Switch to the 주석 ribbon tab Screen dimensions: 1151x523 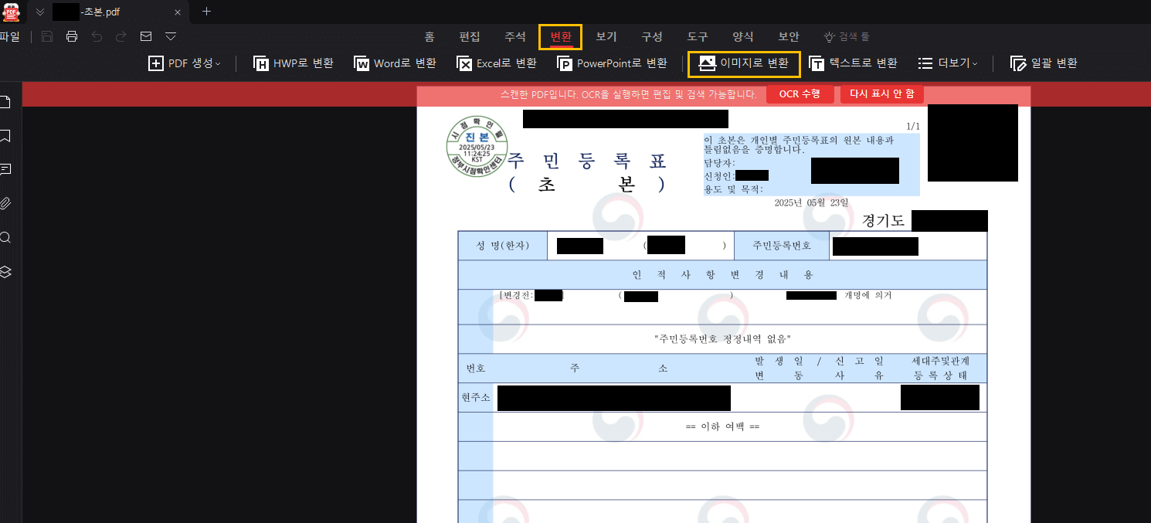pyautogui.click(x=515, y=36)
